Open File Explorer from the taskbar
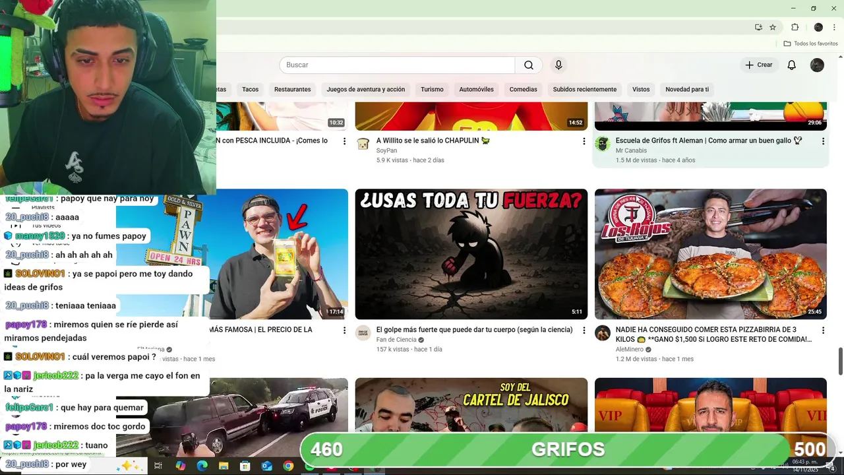 pos(224,466)
